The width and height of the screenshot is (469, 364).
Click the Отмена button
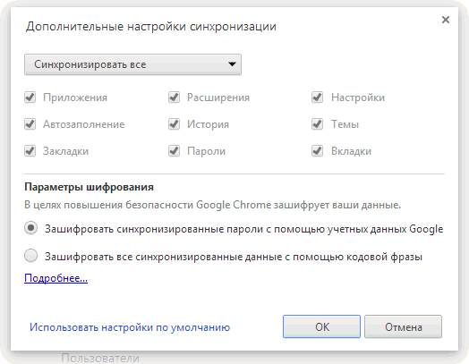click(403, 326)
